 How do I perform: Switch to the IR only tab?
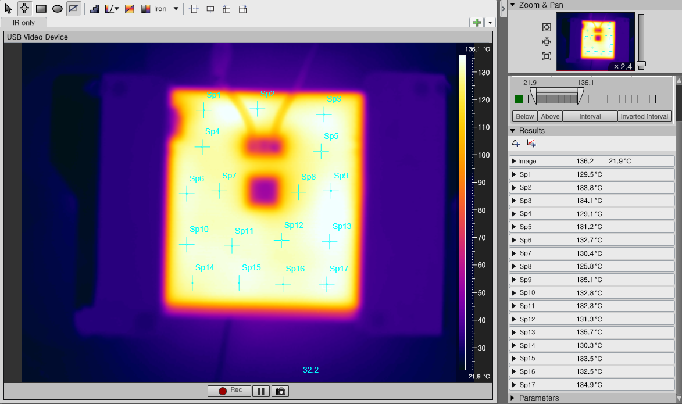click(x=24, y=23)
